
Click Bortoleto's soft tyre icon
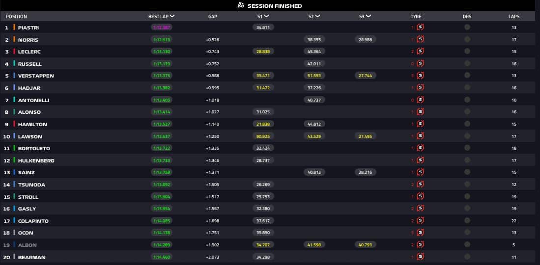click(x=420, y=148)
